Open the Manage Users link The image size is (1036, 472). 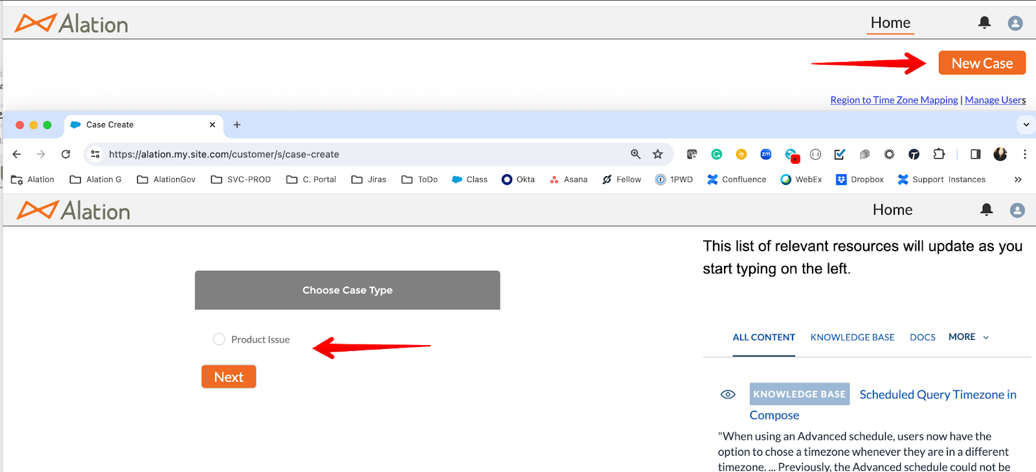pos(995,100)
